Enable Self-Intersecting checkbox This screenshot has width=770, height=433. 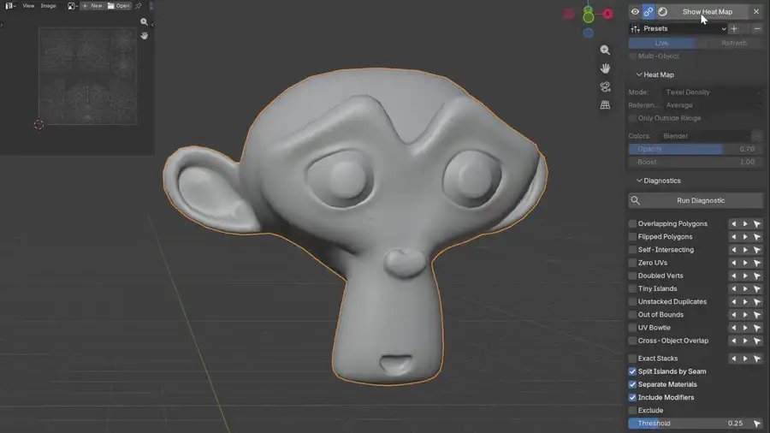click(632, 250)
